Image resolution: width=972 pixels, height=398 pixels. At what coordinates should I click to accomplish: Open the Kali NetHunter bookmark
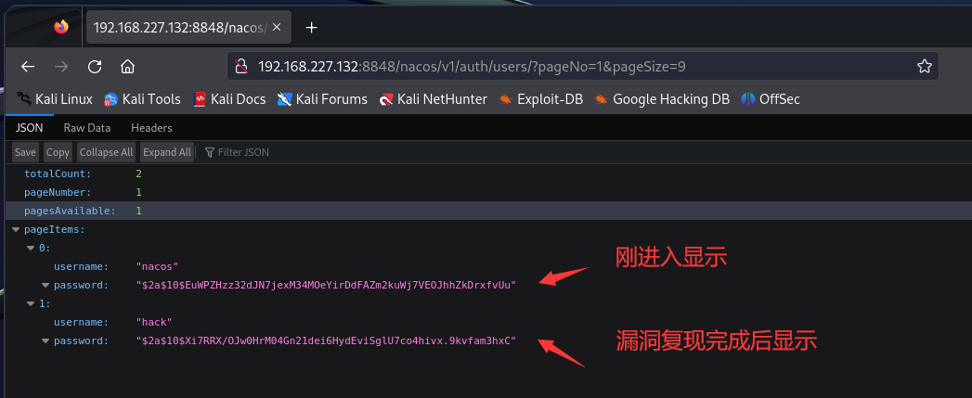coord(433,99)
